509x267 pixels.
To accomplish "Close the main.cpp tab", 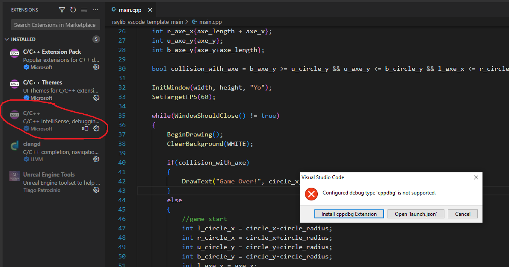I will click(150, 9).
